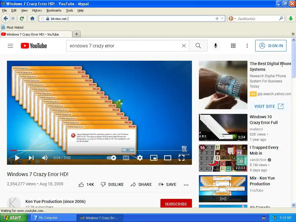Open the list all tabs button
This screenshot has width=296, height=222.
tap(293, 34)
